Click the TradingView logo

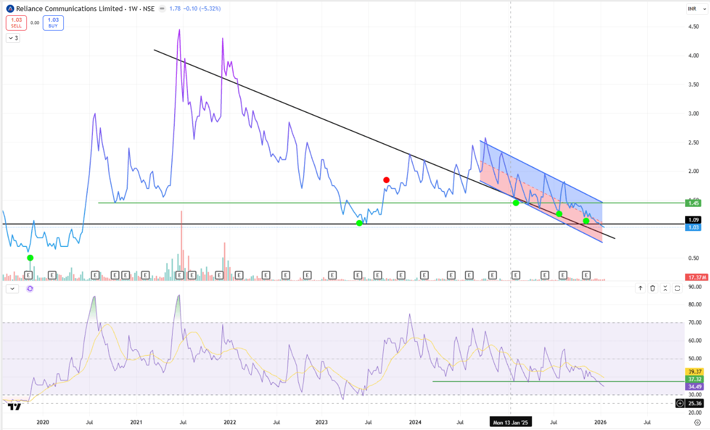(14, 406)
